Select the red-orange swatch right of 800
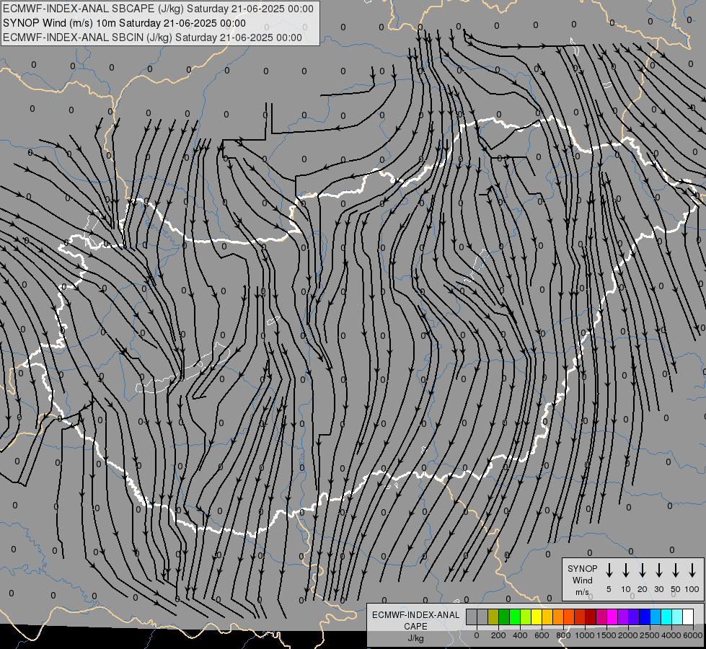 click(569, 617)
